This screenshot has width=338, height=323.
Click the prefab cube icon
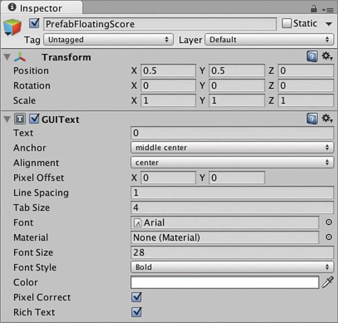[13, 27]
